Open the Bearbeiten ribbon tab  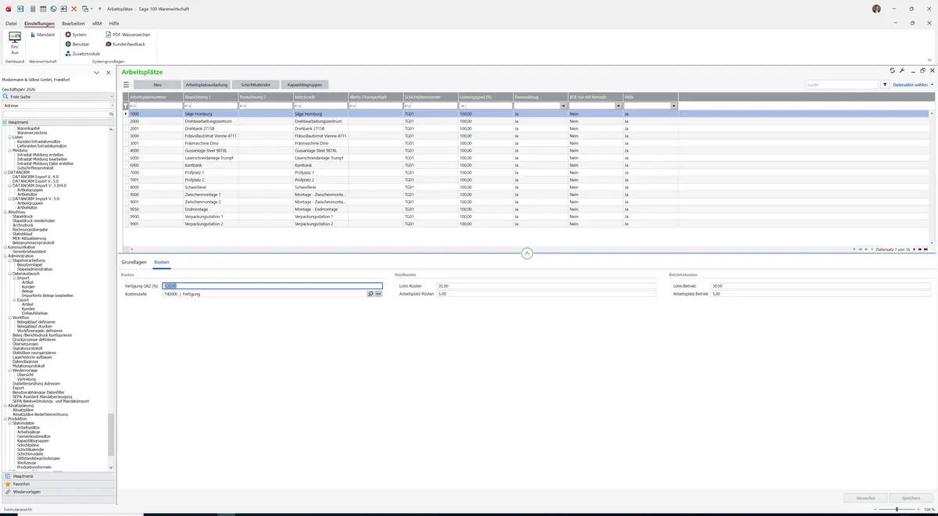point(73,23)
